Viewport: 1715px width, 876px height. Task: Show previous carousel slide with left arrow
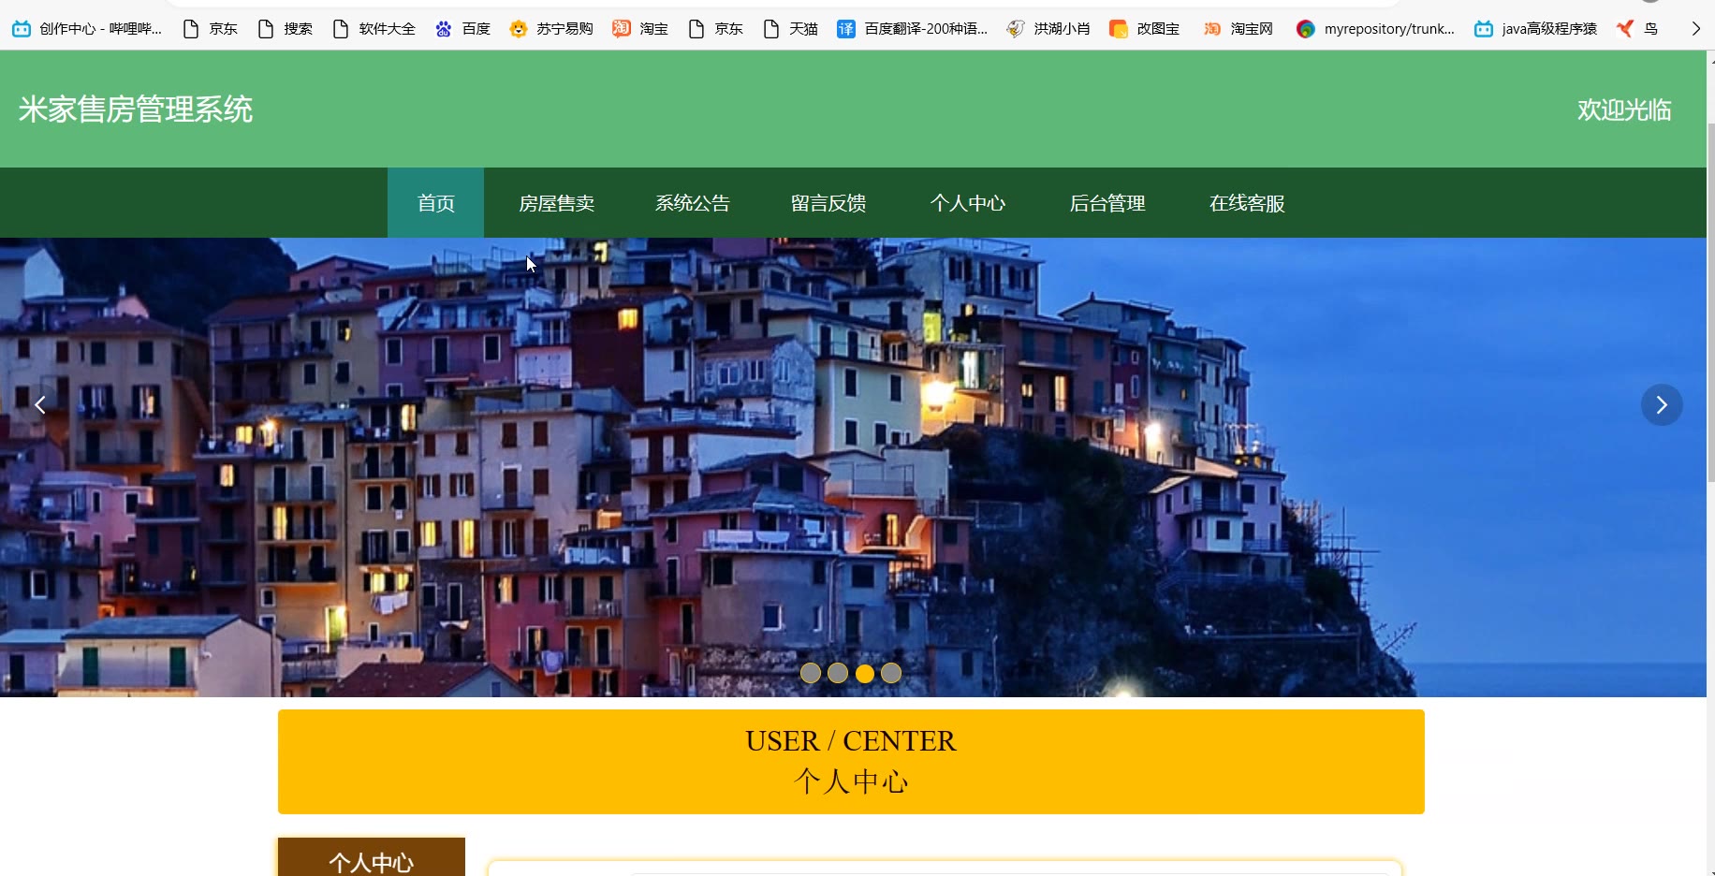click(x=40, y=404)
